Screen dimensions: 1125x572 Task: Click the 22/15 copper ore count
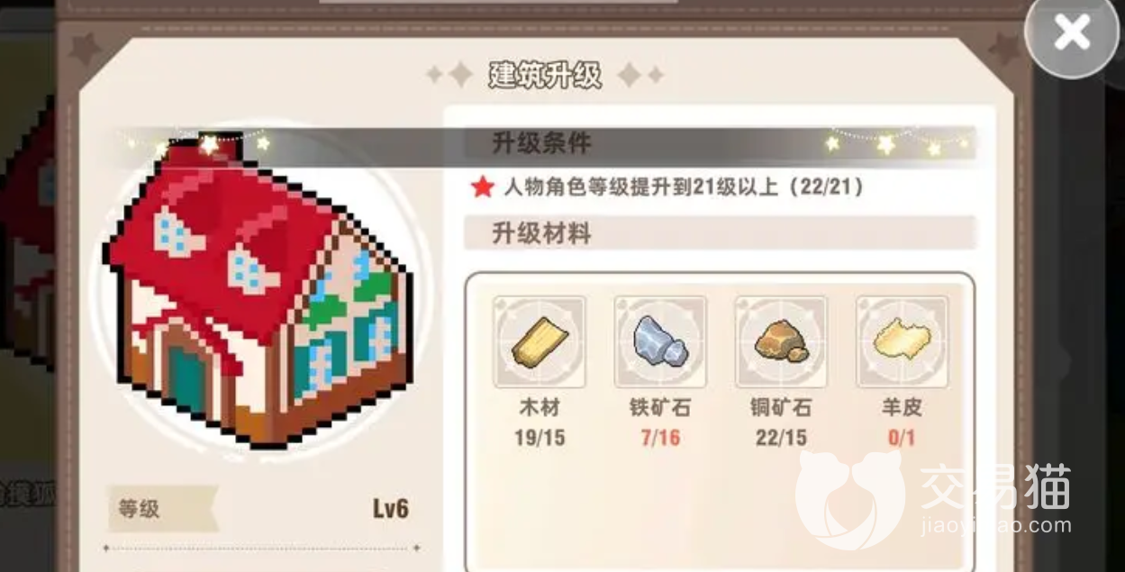(781, 438)
